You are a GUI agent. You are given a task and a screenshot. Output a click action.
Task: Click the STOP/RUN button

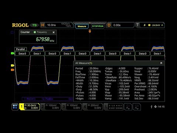click(98, 26)
